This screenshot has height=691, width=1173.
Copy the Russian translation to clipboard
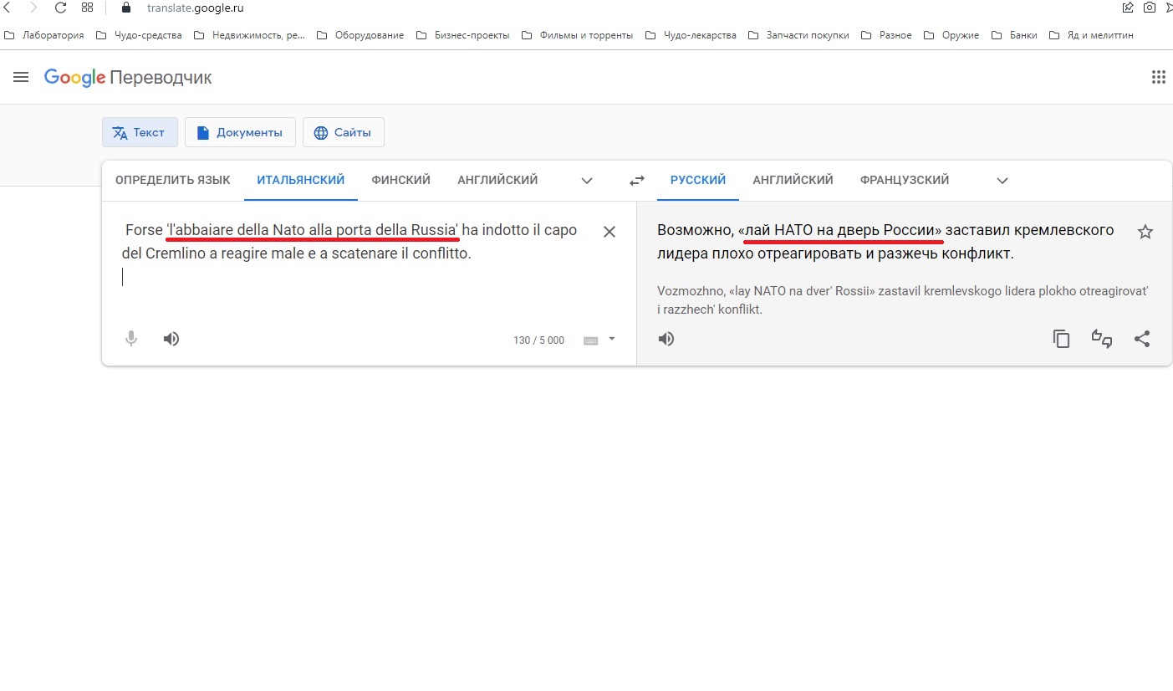[x=1061, y=339]
